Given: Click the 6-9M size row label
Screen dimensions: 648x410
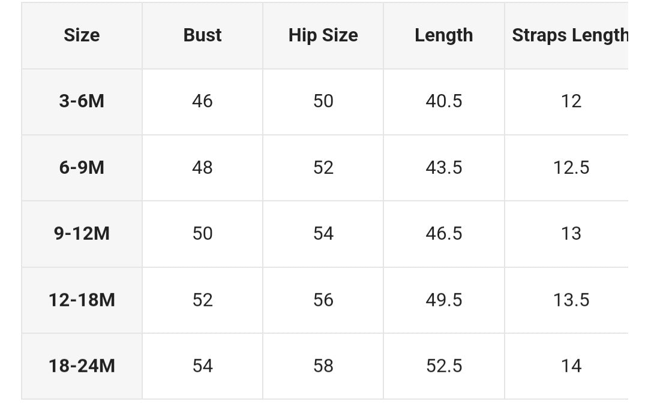Looking at the screenshot, I should tap(82, 167).
